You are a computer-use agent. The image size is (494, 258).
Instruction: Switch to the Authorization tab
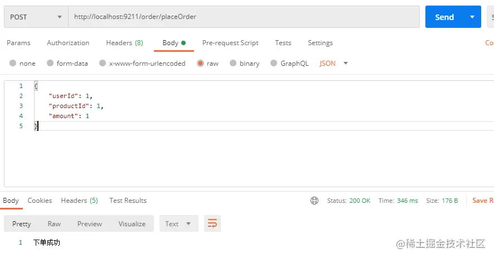click(68, 43)
